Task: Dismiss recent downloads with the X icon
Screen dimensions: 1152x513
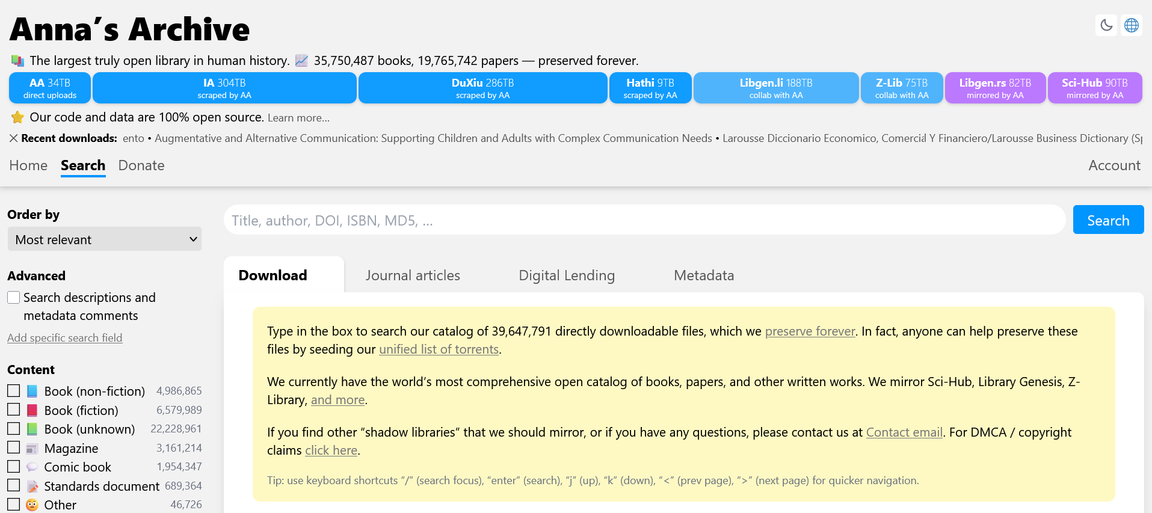Action: pos(13,138)
